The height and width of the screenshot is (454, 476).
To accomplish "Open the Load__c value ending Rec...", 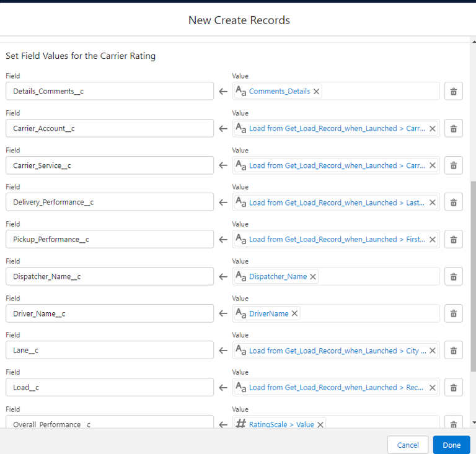I will [x=336, y=388].
